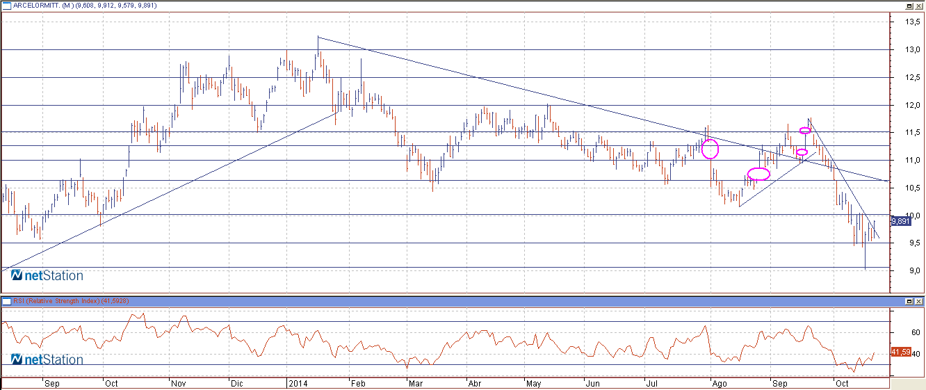Screen dimensions: 926x390
Task: Click the 11,5 price axis label
Action: click(x=912, y=133)
